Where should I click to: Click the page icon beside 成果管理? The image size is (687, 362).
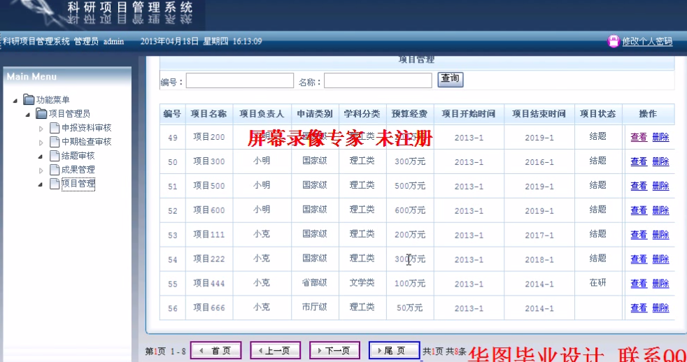point(55,170)
